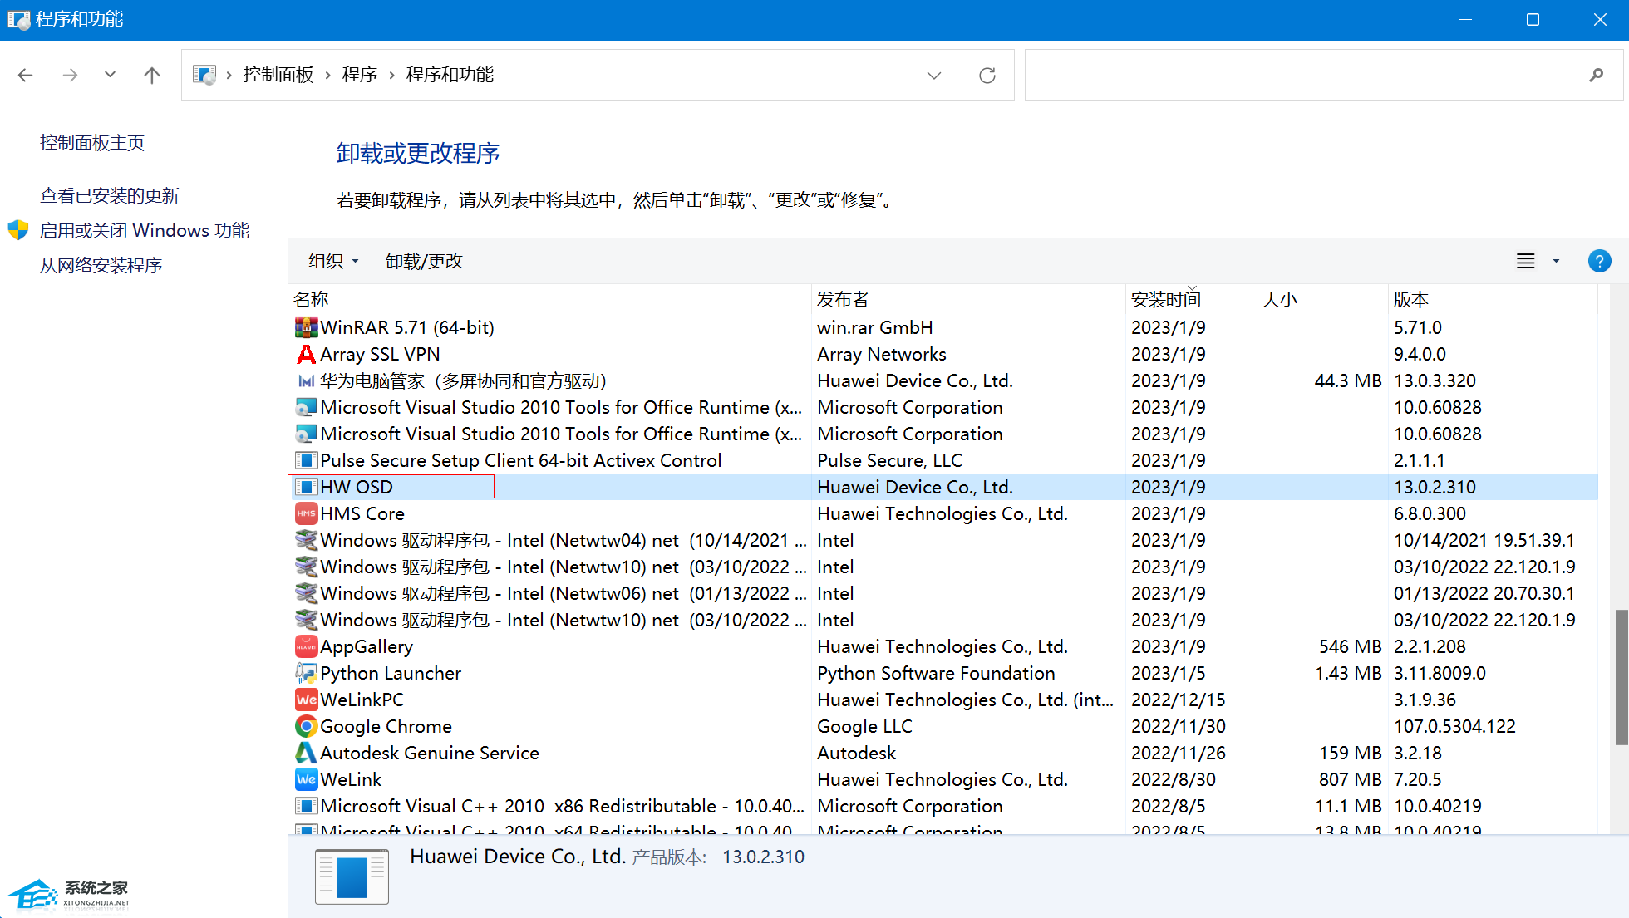This screenshot has width=1629, height=918.
Task: Expand the 组织 dropdown menu
Action: 333,261
